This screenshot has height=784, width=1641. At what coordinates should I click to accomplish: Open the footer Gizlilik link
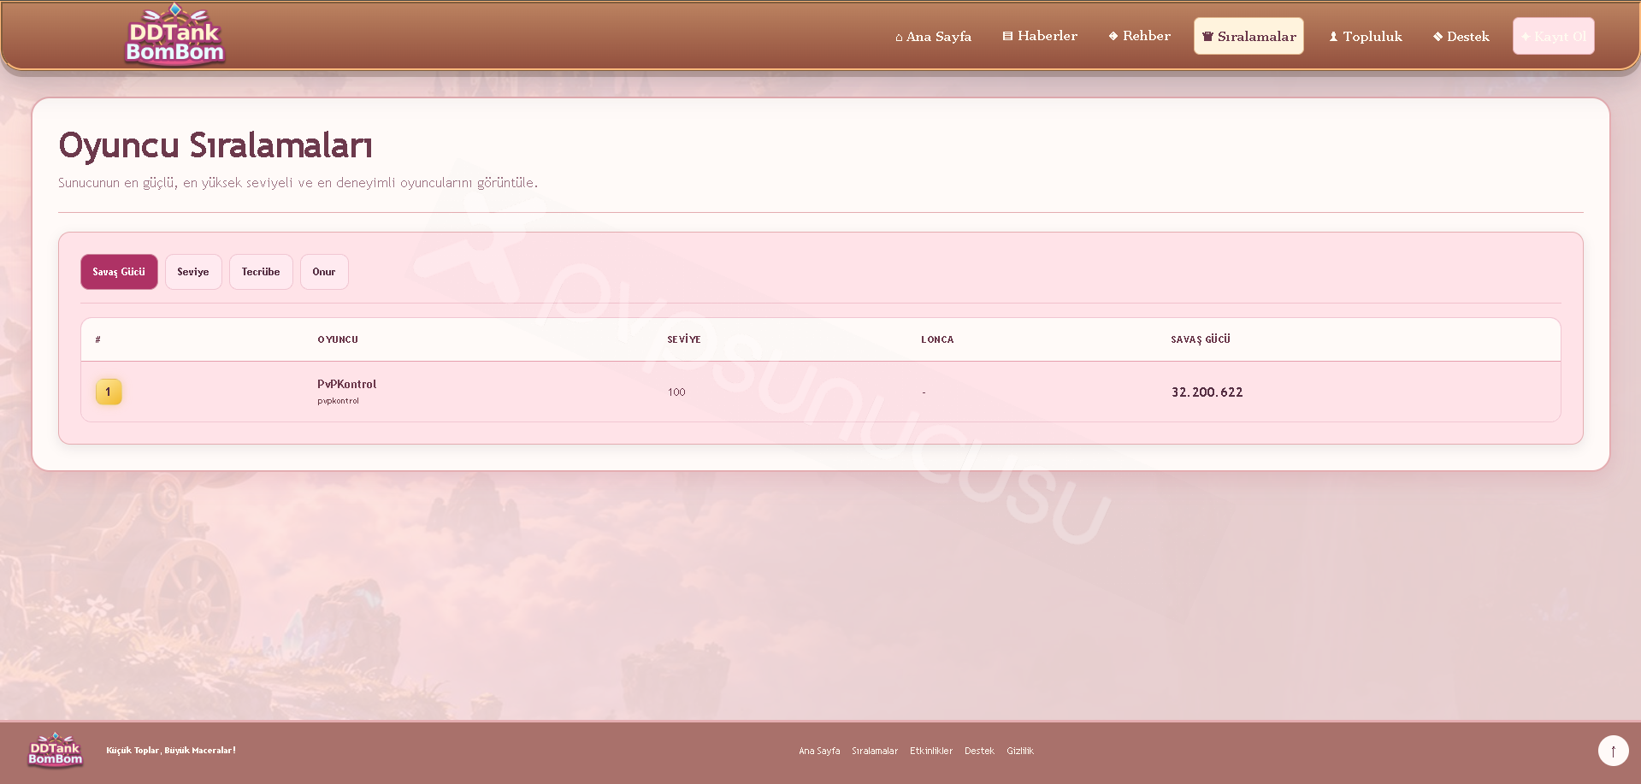(x=1020, y=751)
